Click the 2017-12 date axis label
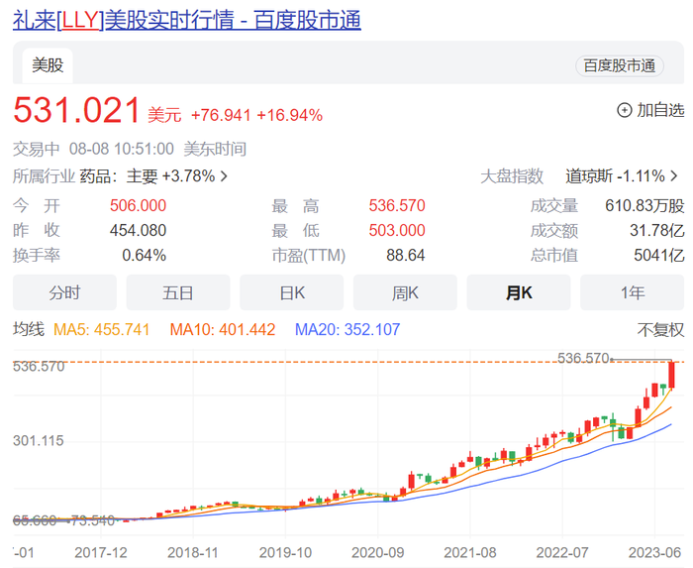 tap(101, 552)
